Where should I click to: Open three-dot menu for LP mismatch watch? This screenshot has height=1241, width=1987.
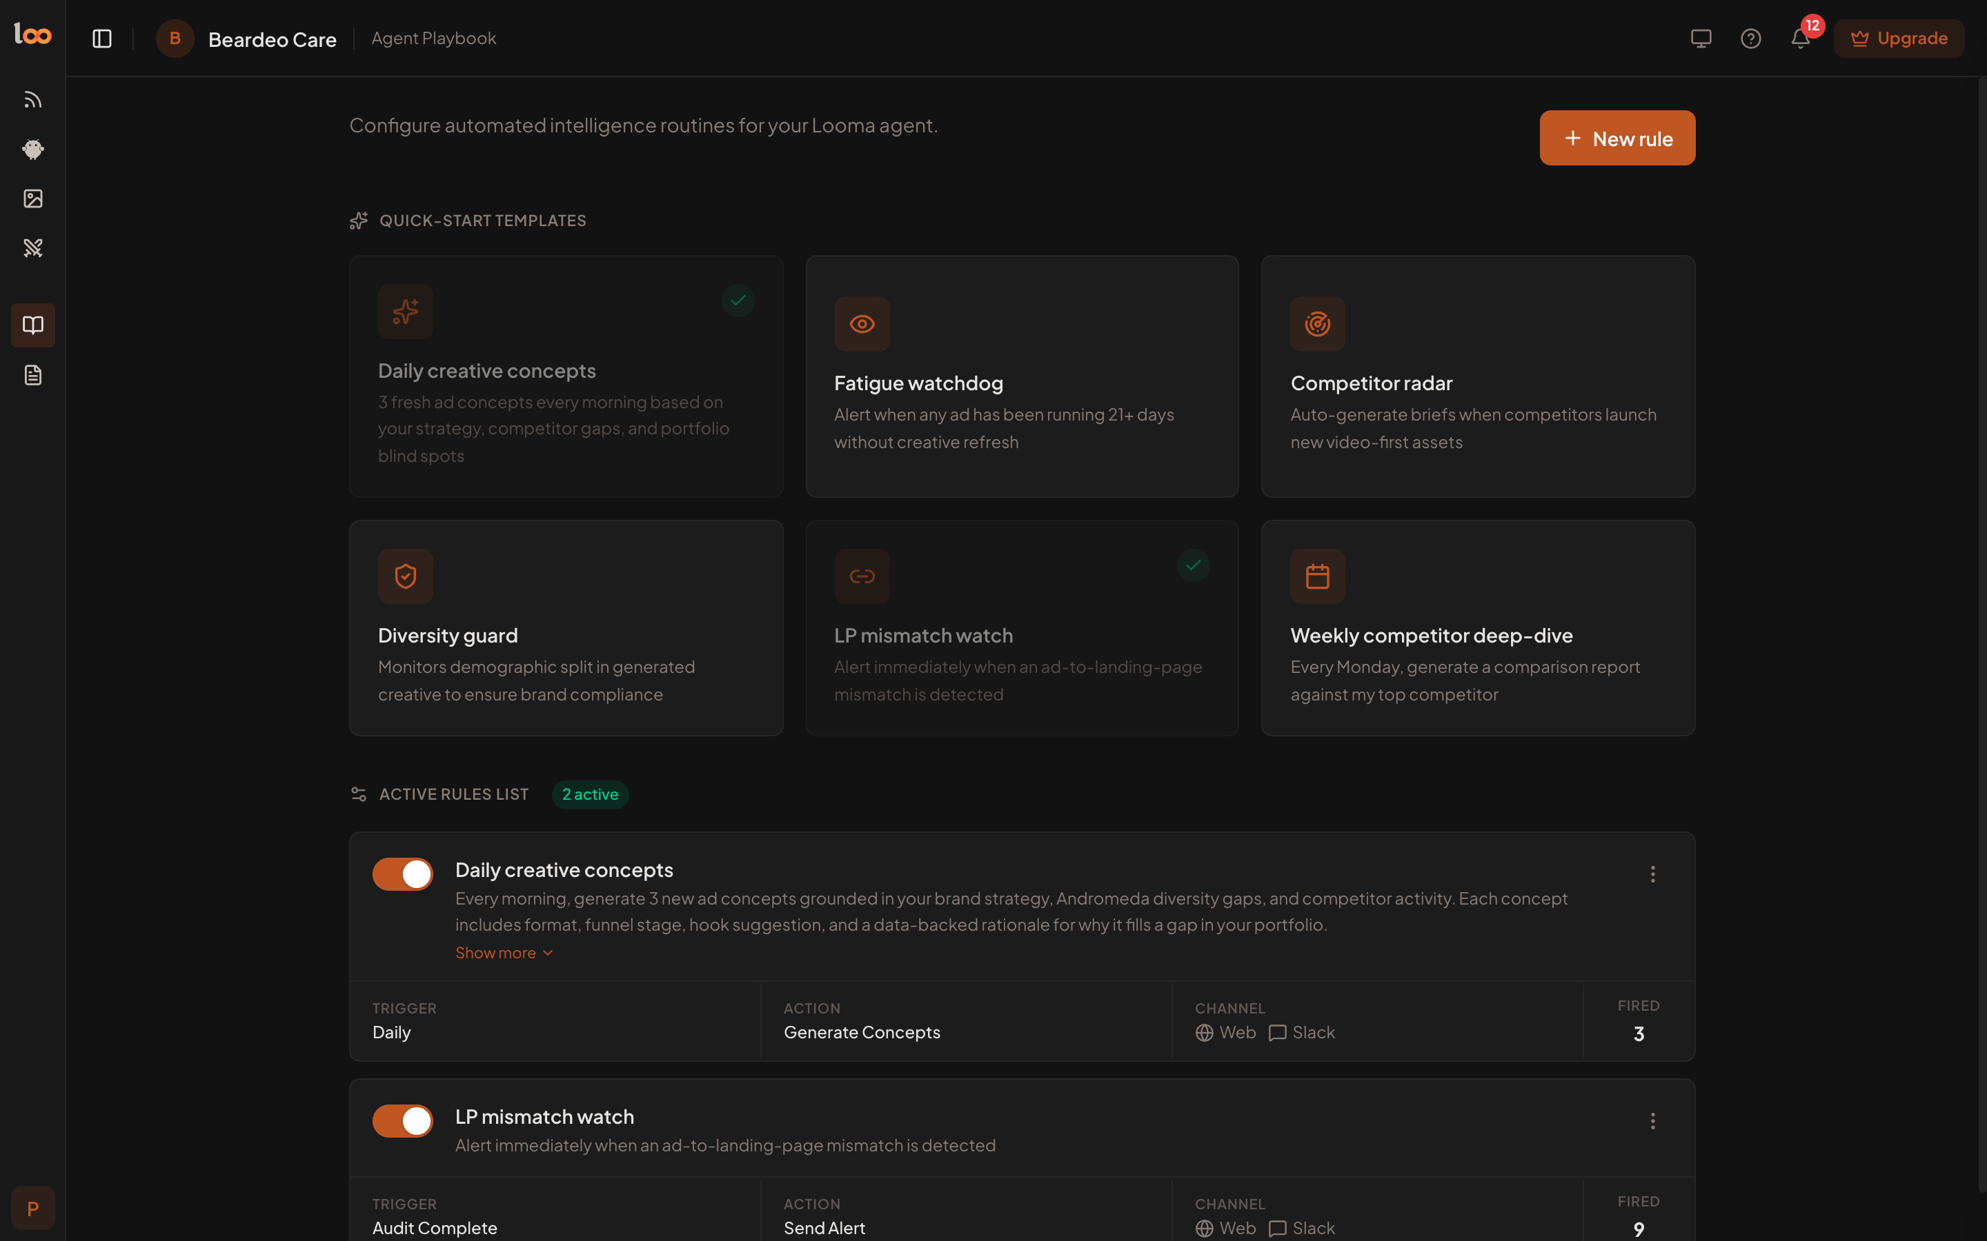(x=1652, y=1120)
